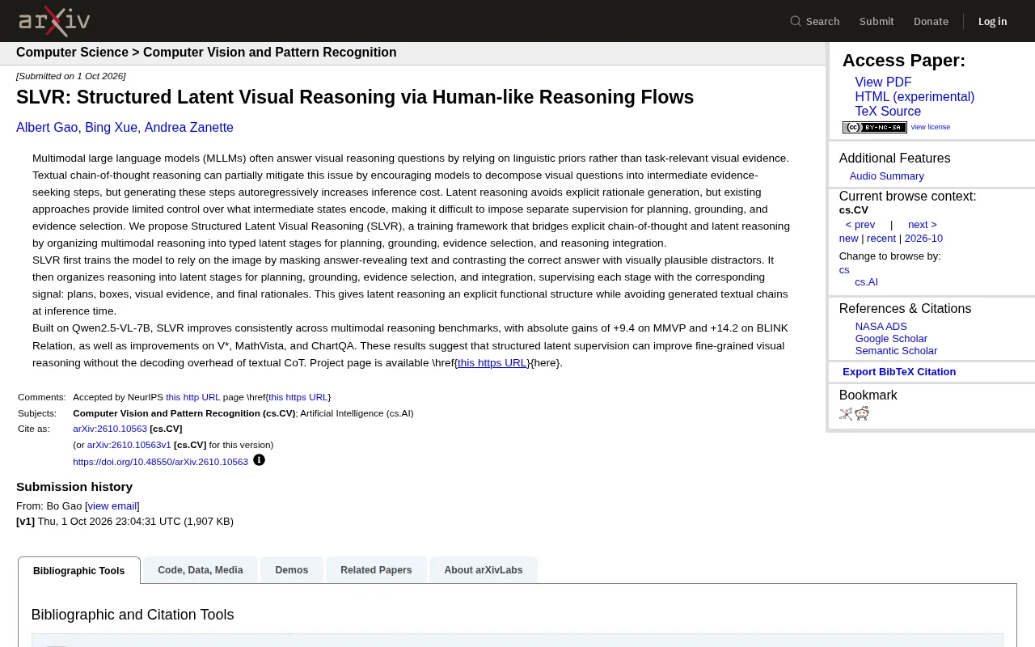
Task: Change browse context to cs
Action: 844,270
